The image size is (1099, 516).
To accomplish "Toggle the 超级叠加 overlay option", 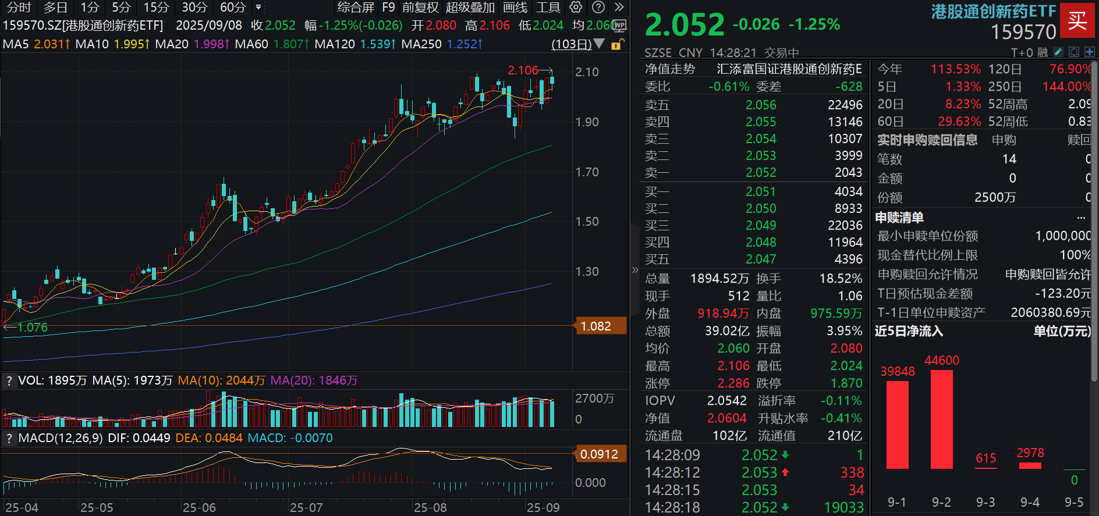I will tap(470, 8).
